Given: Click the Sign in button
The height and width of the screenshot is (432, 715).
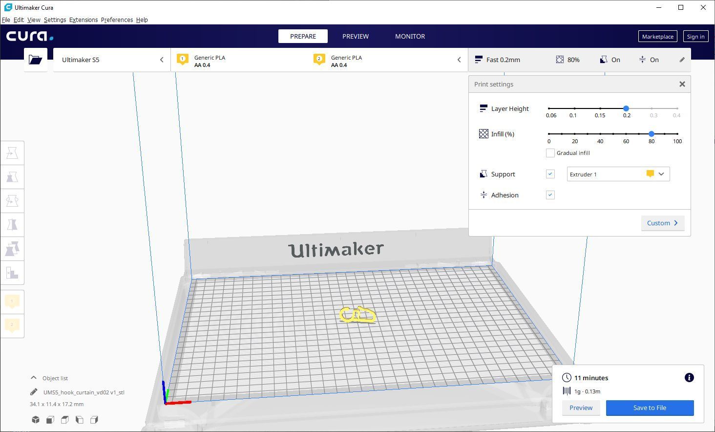Looking at the screenshot, I should 695,36.
